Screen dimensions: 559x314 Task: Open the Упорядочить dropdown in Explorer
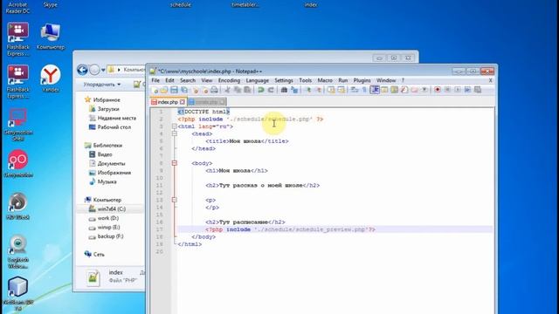(102, 85)
